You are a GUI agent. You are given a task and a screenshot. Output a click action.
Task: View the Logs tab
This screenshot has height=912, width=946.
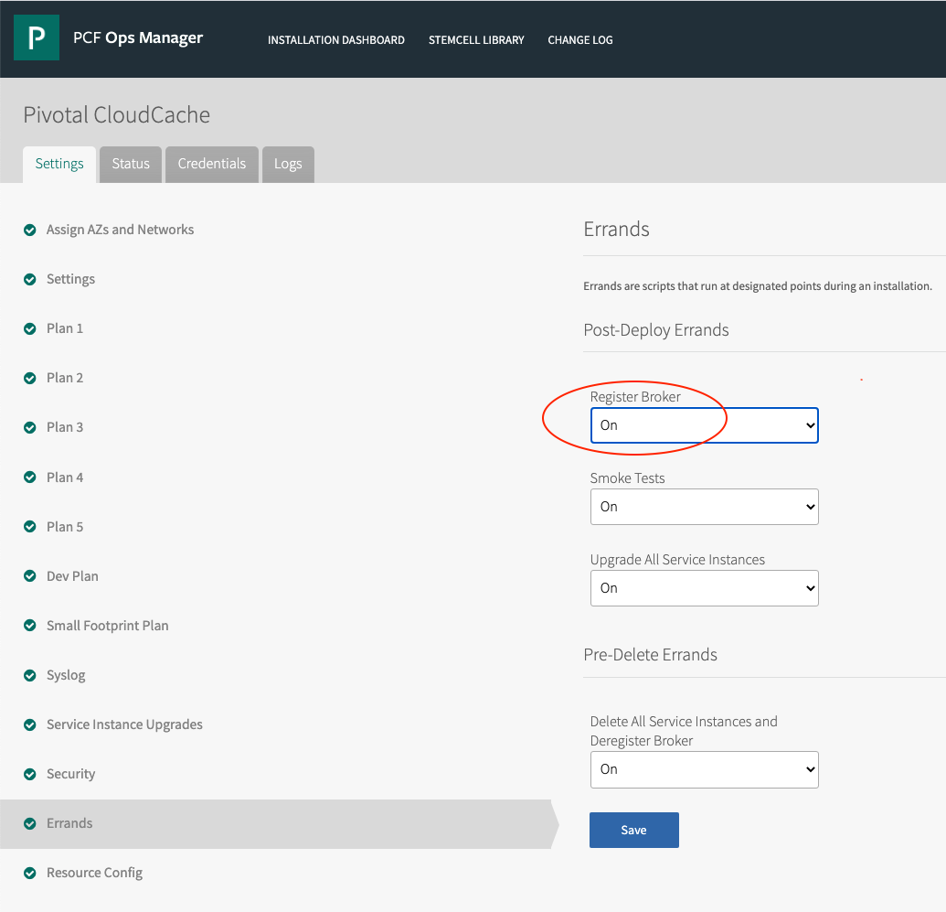pos(288,164)
